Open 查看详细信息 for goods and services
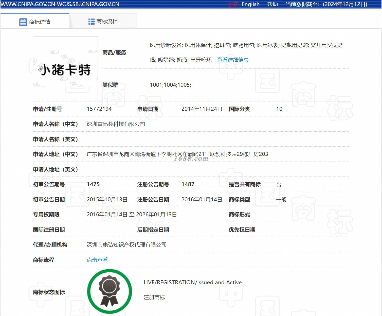Image resolution: width=382 pixels, height=316 pixels. point(233,60)
